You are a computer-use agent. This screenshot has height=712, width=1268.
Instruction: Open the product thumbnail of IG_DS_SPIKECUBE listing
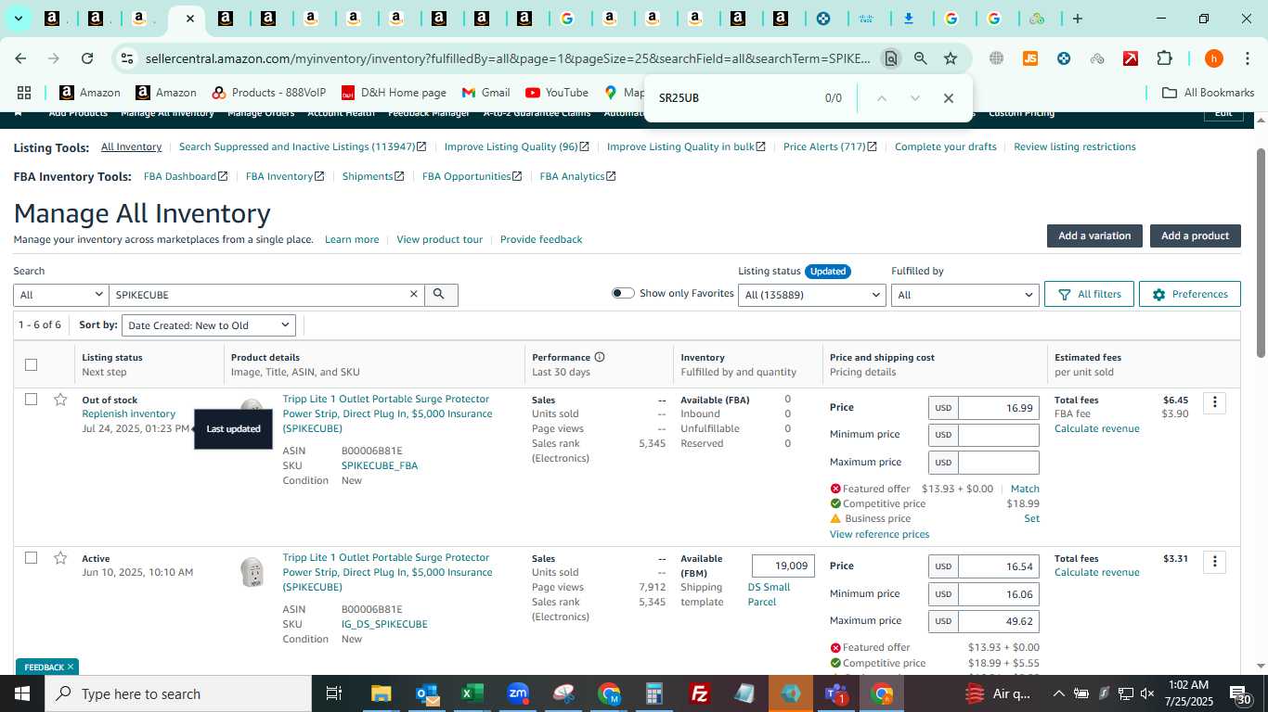(252, 571)
